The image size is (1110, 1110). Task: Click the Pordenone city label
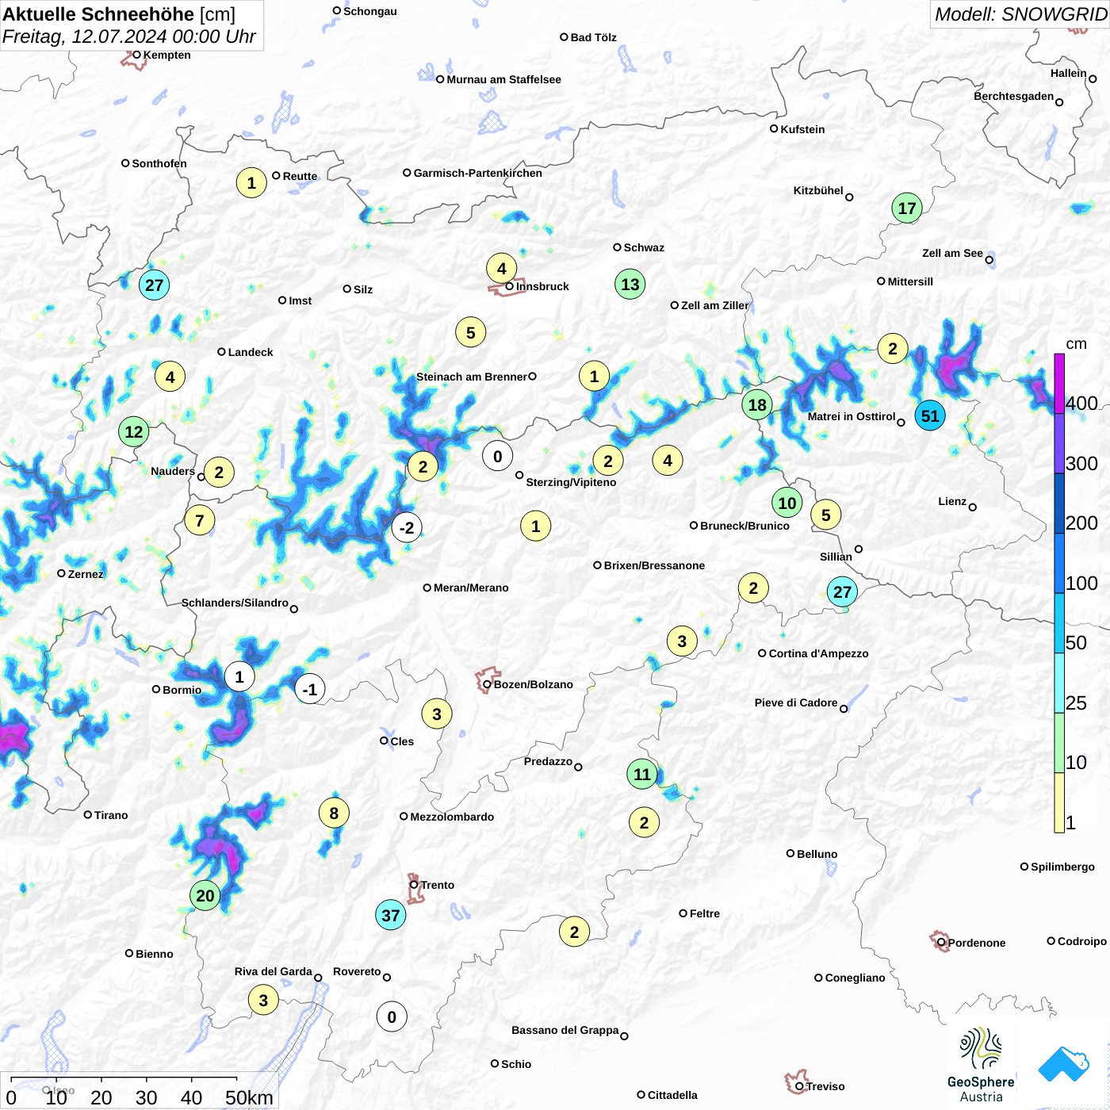coord(977,943)
